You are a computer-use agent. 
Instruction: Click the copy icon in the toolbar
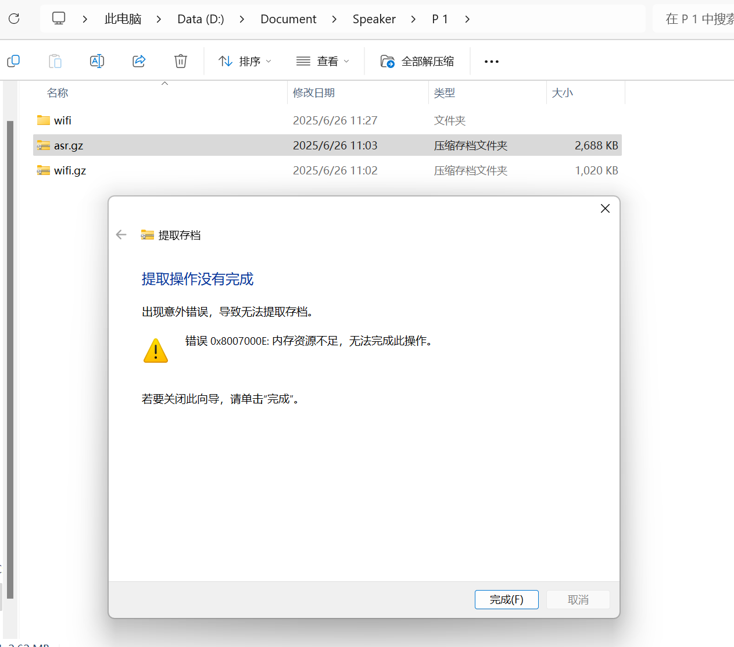[13, 60]
